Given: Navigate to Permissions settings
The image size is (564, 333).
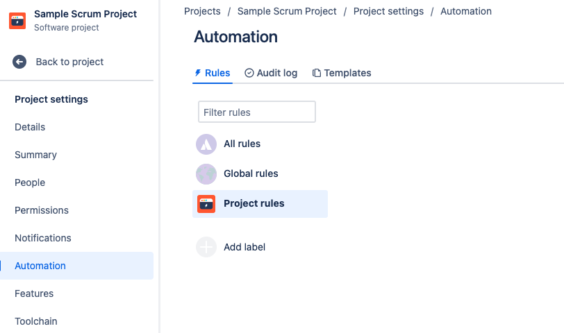Looking at the screenshot, I should (x=42, y=210).
